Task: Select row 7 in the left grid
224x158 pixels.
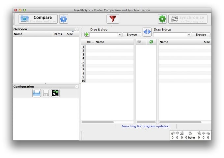Action: 107,70
